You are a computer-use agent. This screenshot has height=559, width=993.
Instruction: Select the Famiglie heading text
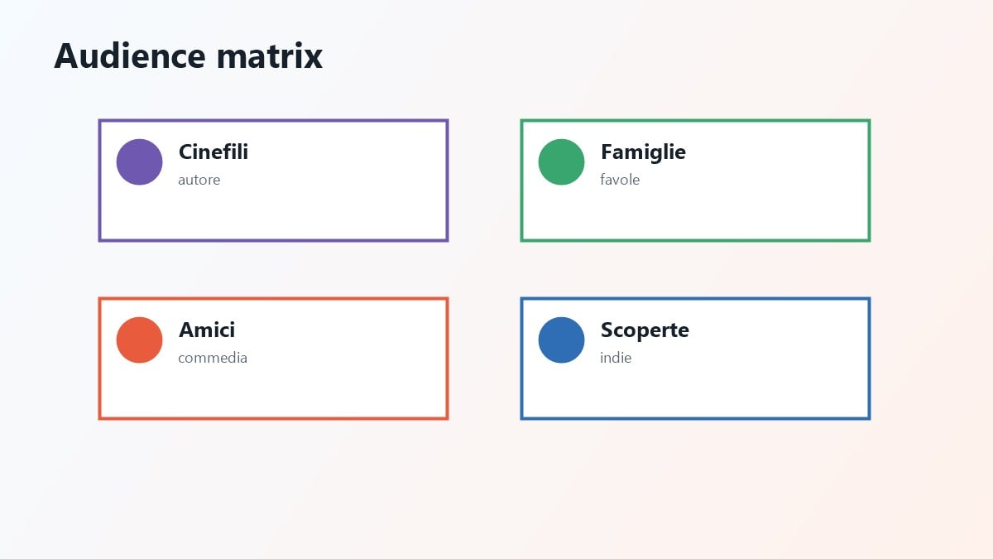pos(643,152)
